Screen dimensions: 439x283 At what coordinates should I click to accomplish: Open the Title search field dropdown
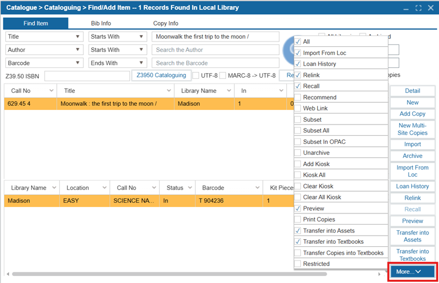click(44, 37)
